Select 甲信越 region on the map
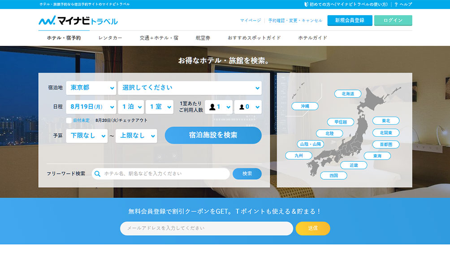The height and width of the screenshot is (253, 450). pos(341,122)
